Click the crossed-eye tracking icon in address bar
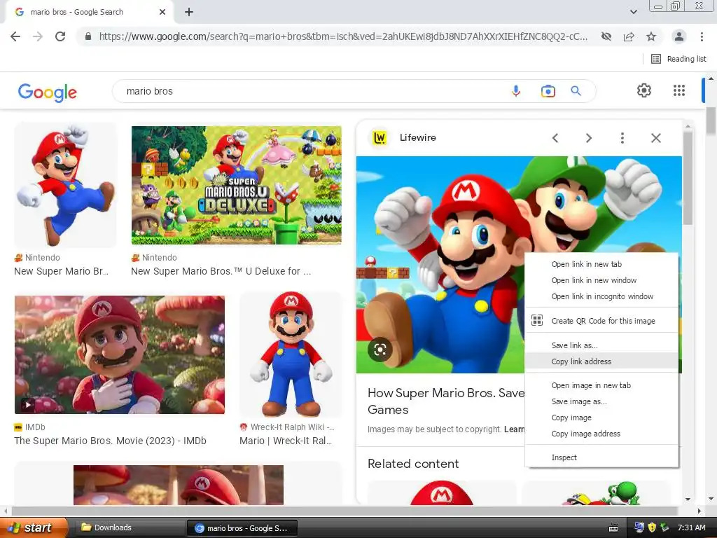The height and width of the screenshot is (538, 717). click(606, 36)
